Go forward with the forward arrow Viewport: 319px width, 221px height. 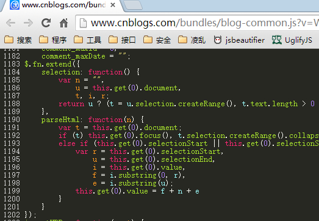[28, 23]
